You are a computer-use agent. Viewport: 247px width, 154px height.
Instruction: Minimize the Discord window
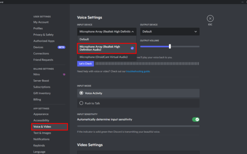[x=242, y=2]
